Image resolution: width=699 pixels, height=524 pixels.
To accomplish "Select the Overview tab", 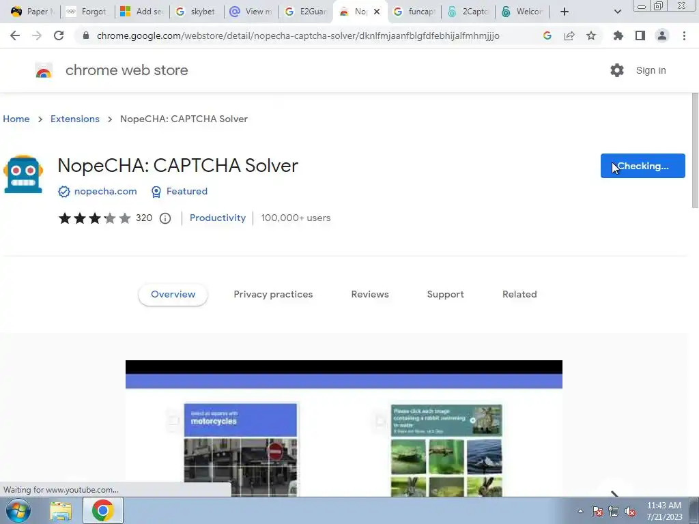I will coord(173,295).
